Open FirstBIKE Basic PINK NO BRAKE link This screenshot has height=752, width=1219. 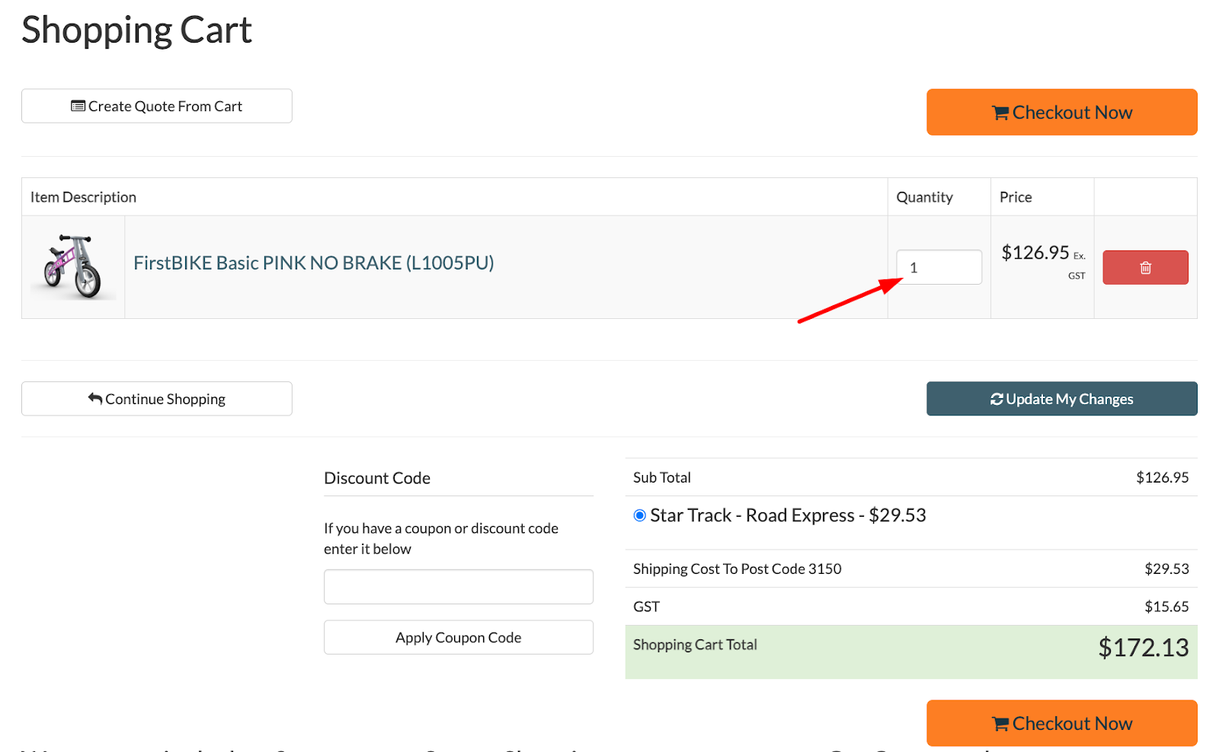(314, 263)
